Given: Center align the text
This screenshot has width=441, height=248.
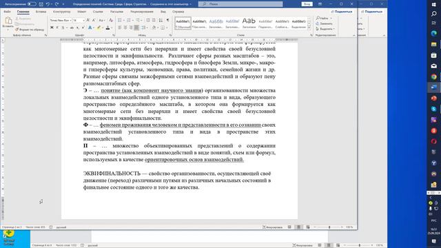Looking at the screenshot, I should coord(125,28).
